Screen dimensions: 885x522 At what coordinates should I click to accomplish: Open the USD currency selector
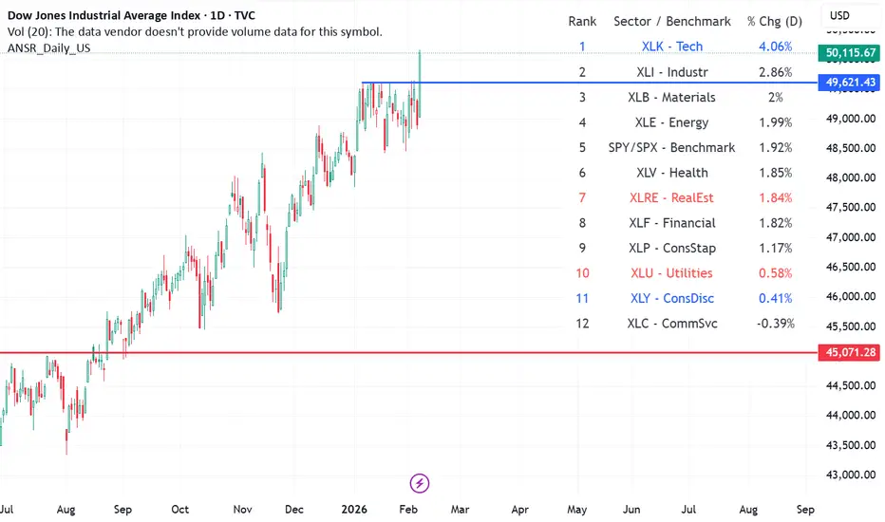[840, 15]
